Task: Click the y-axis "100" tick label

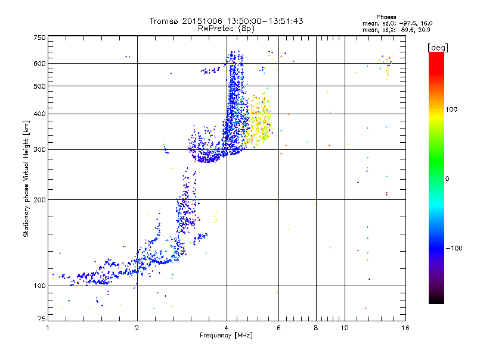Action: (39, 286)
